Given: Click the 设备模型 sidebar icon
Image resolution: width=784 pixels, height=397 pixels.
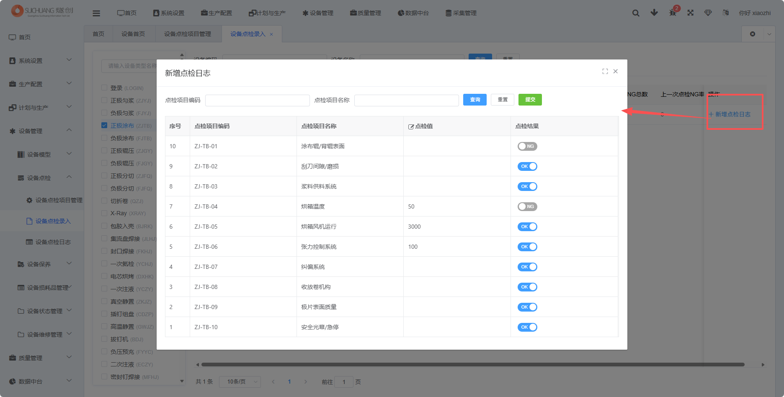Looking at the screenshot, I should coord(21,155).
